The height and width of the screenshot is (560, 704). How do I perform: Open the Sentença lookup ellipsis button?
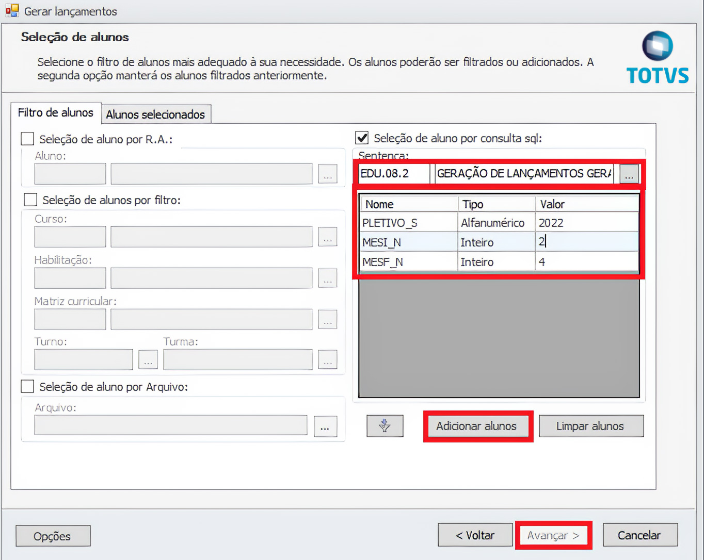click(x=629, y=174)
